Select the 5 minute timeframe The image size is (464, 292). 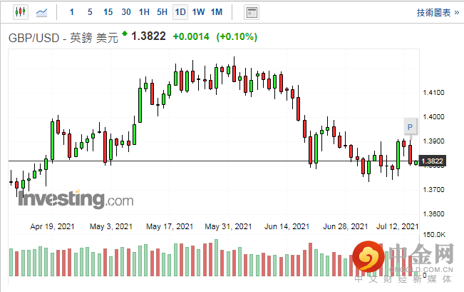[89, 12]
